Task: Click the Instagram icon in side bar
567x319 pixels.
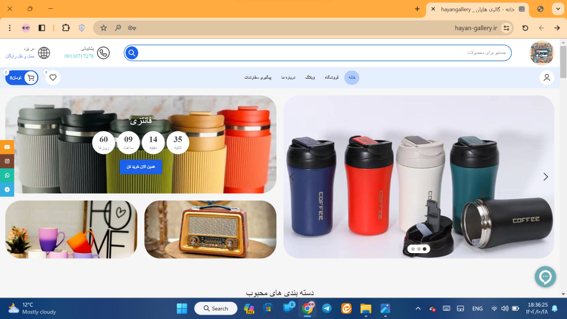Action: [x=7, y=161]
